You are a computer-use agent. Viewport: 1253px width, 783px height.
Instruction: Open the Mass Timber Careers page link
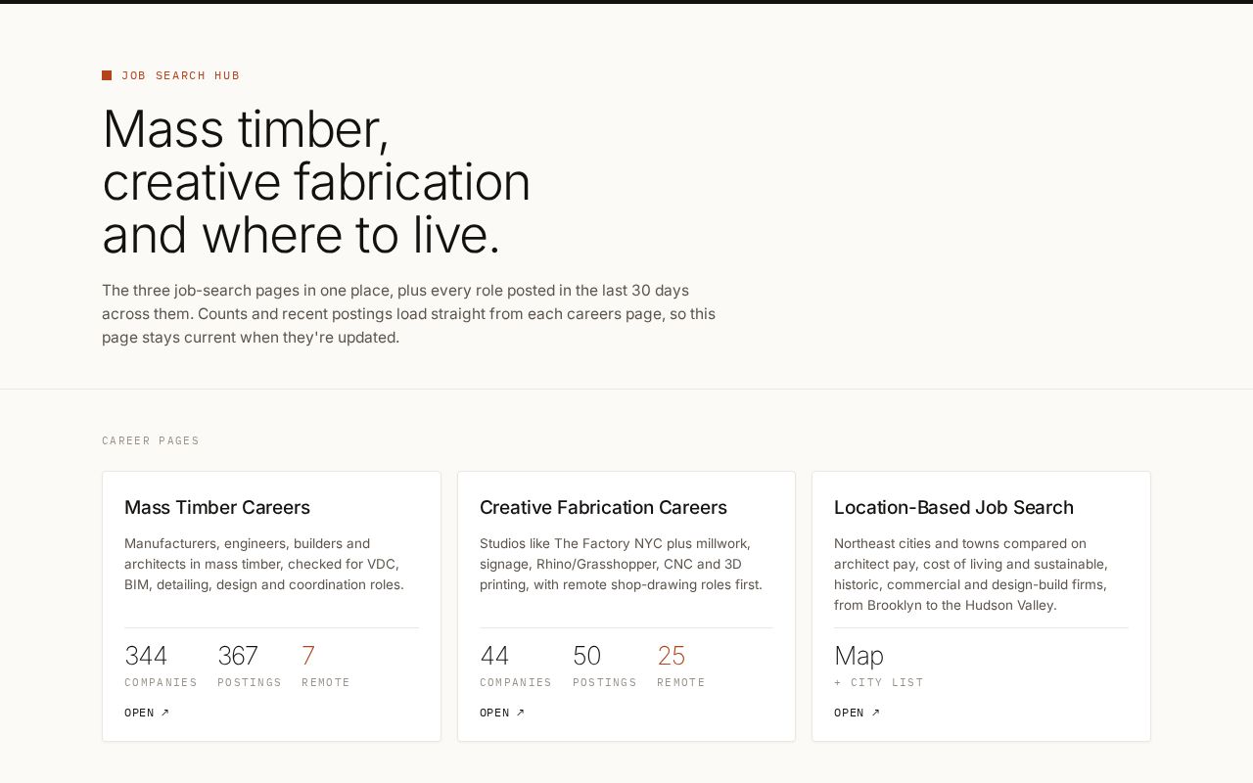pyautogui.click(x=147, y=713)
